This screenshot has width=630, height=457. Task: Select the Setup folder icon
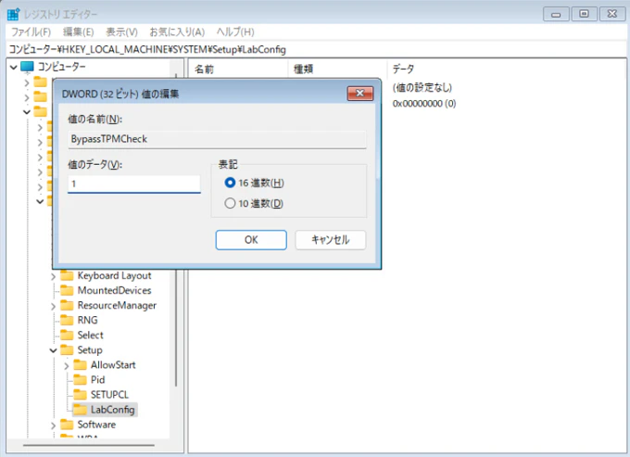[67, 350]
